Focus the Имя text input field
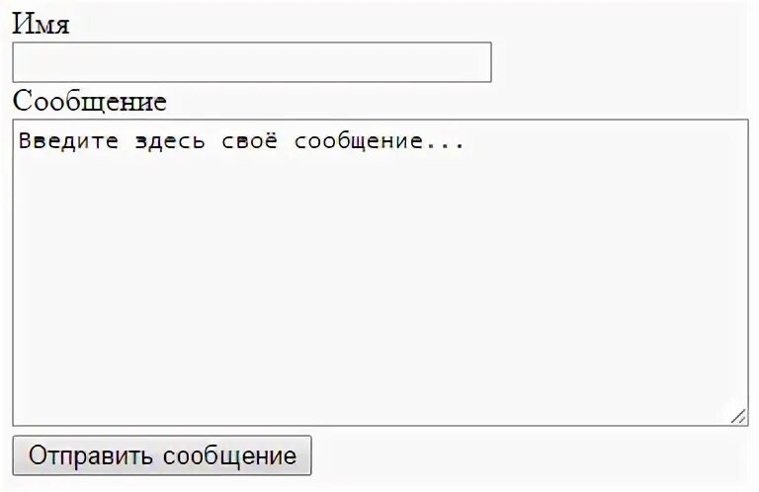 [251, 62]
